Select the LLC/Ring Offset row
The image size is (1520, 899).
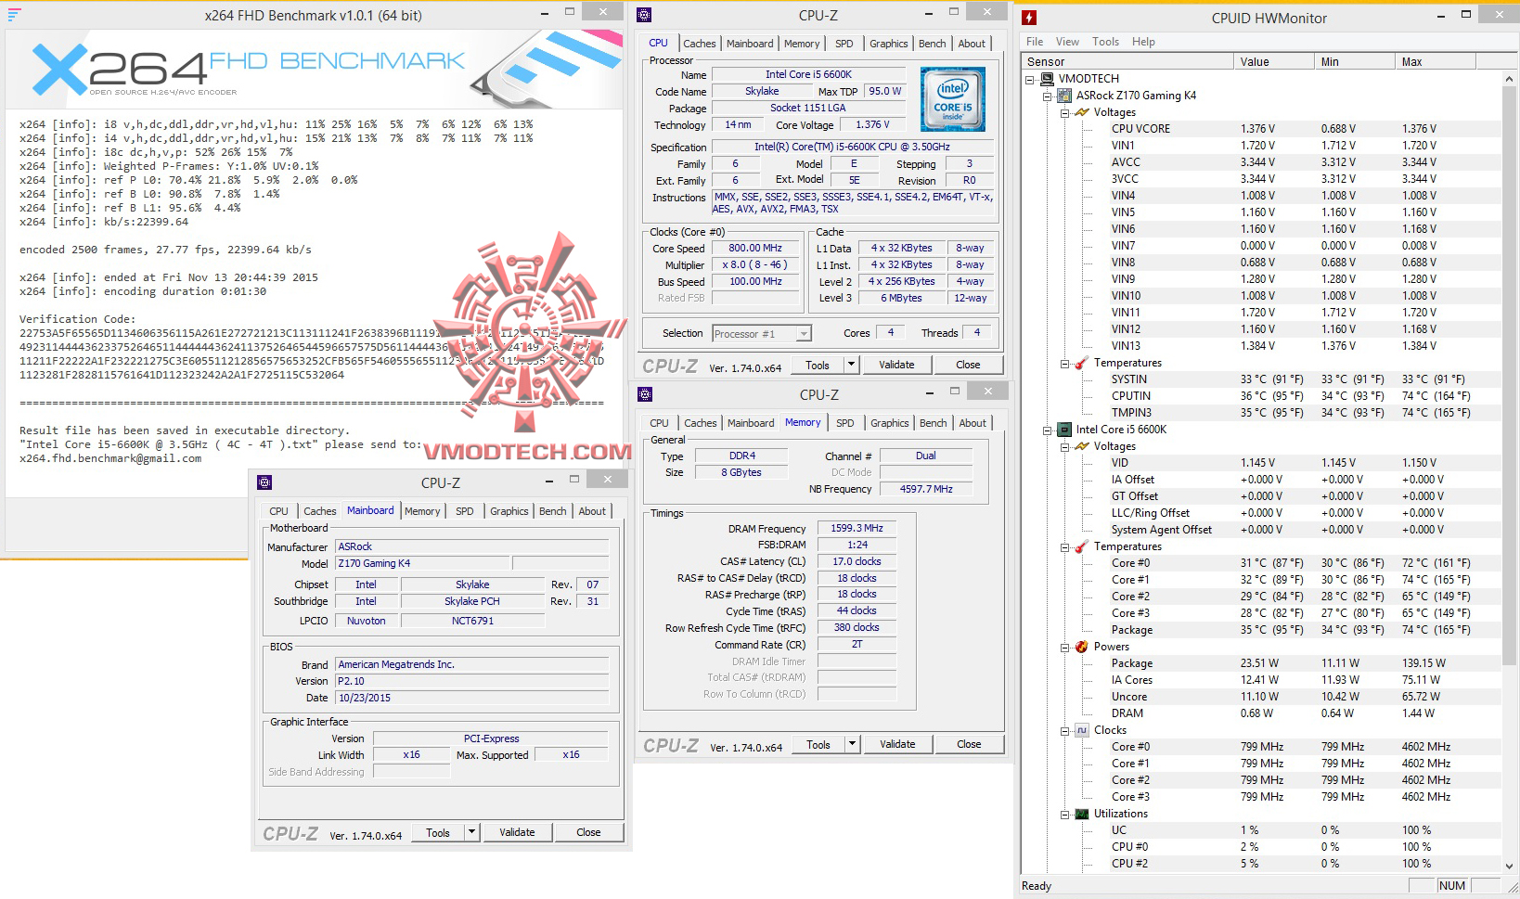1261,513
